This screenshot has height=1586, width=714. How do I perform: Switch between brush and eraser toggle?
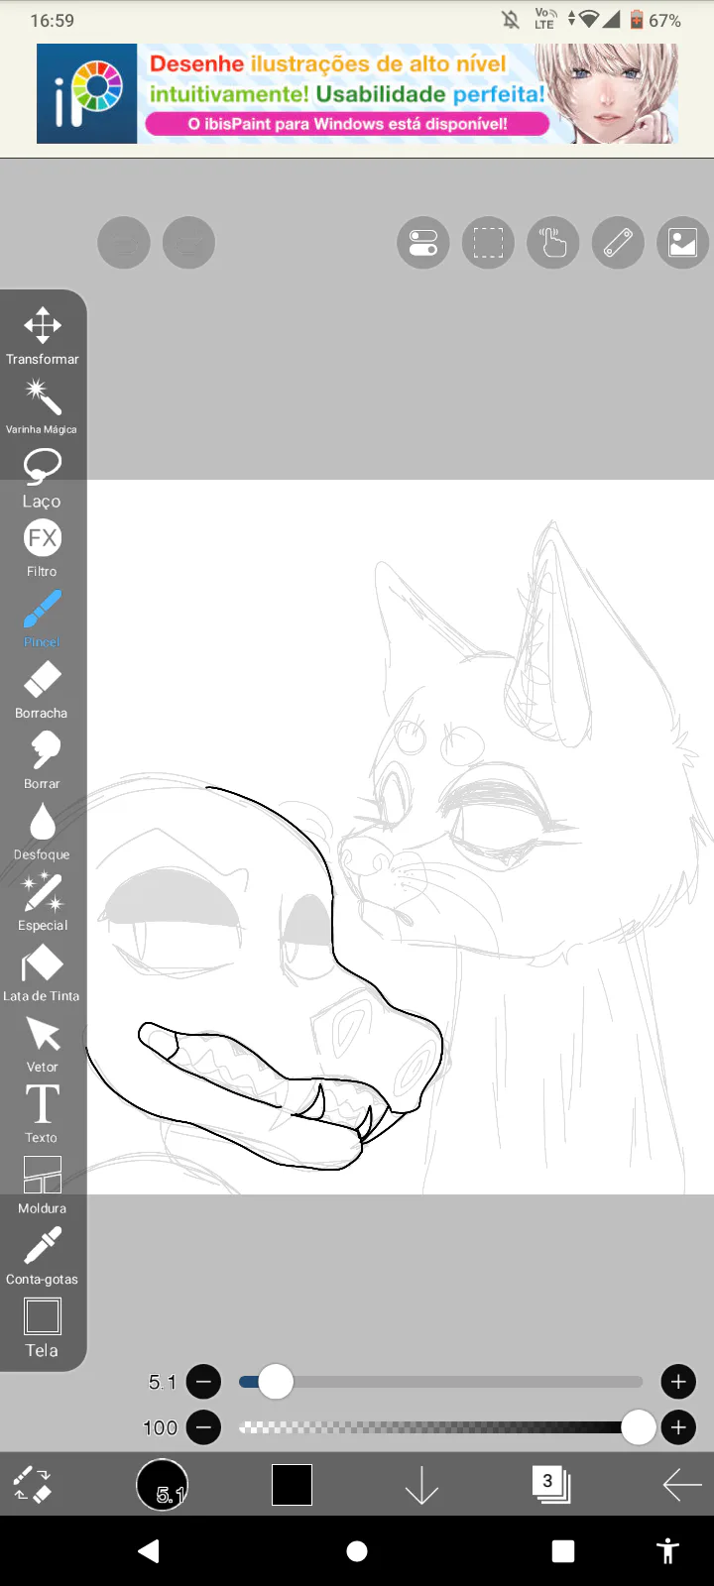click(33, 1485)
